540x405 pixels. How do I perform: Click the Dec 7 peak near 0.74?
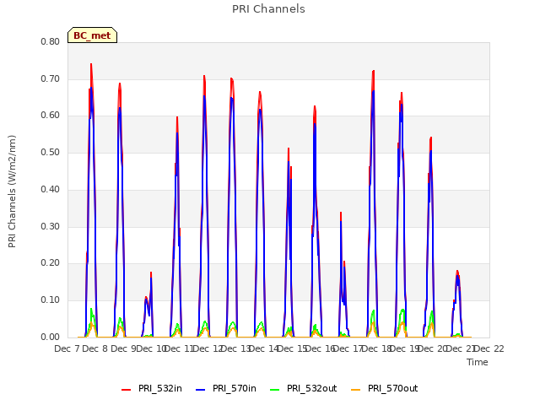click(91, 64)
